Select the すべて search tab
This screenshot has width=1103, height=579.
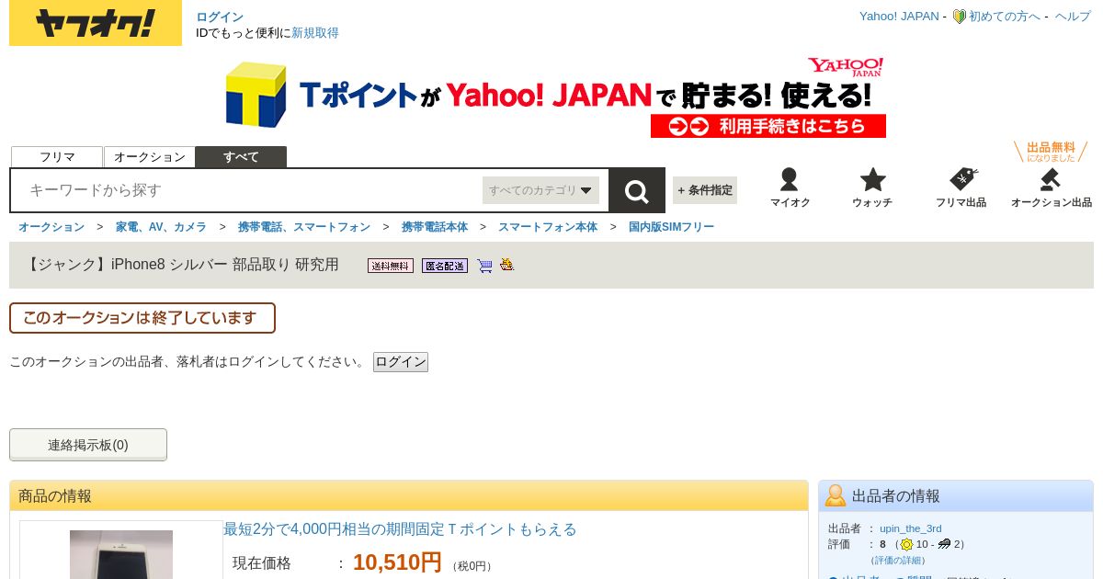[x=242, y=157]
